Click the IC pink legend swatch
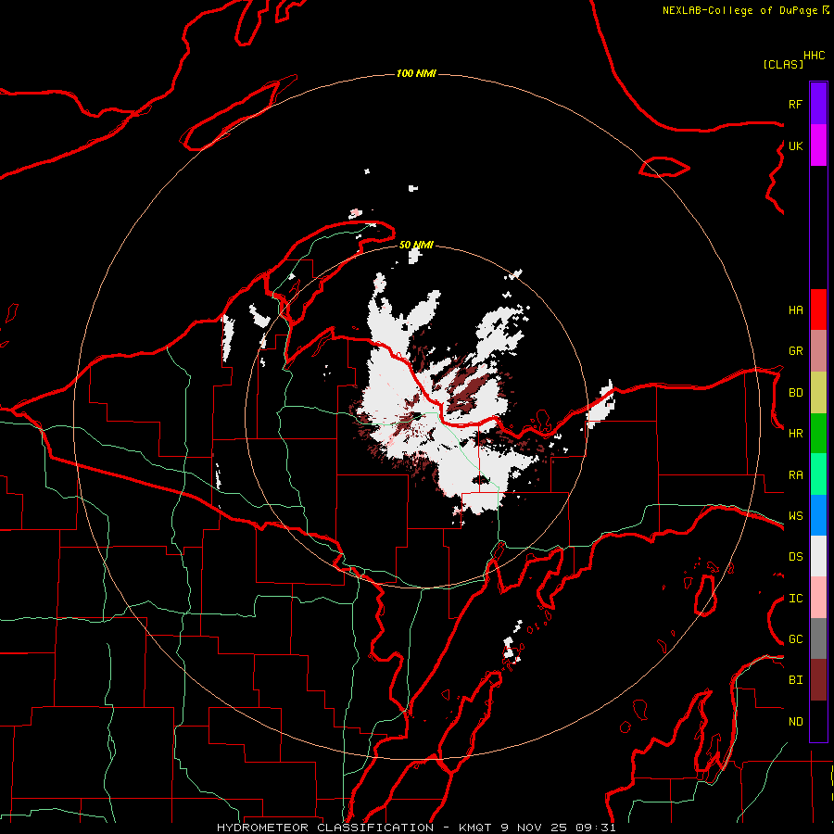 (x=818, y=598)
